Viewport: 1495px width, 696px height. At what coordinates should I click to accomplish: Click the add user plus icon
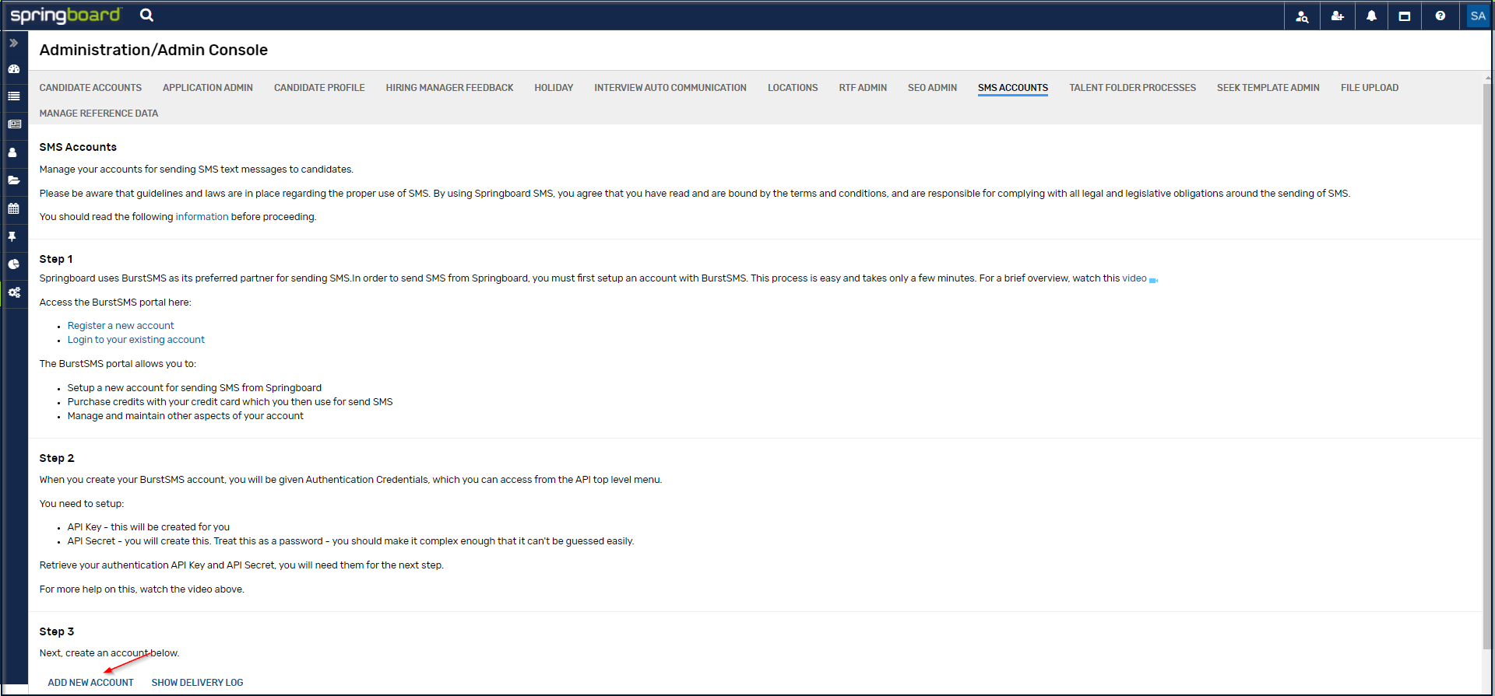pyautogui.click(x=1338, y=16)
